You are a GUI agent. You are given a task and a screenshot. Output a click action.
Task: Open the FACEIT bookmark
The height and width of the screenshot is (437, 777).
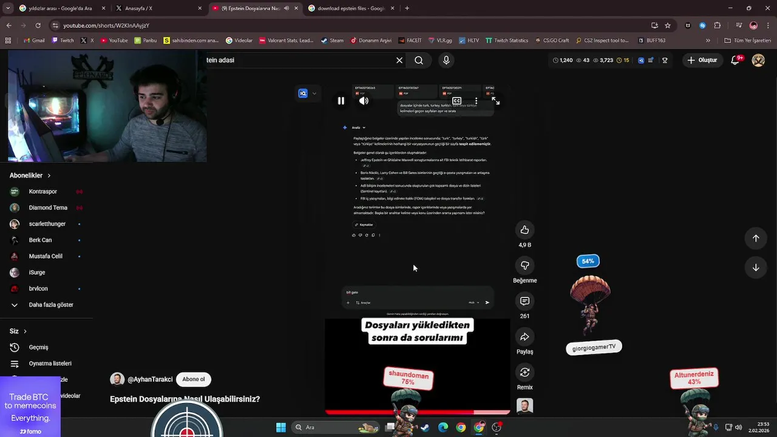[410, 41]
